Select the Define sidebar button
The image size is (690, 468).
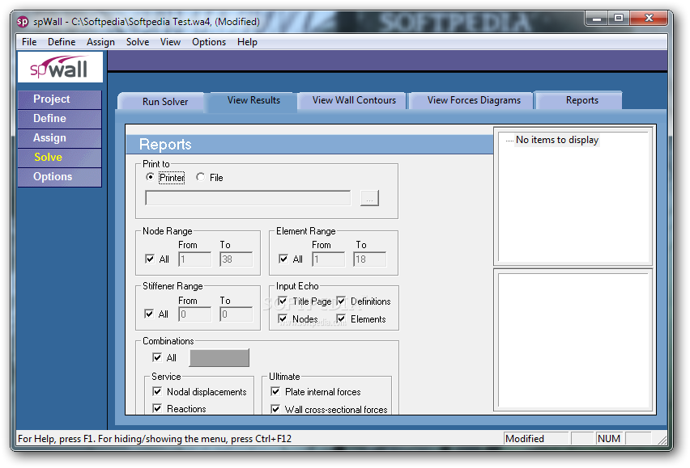(60, 119)
